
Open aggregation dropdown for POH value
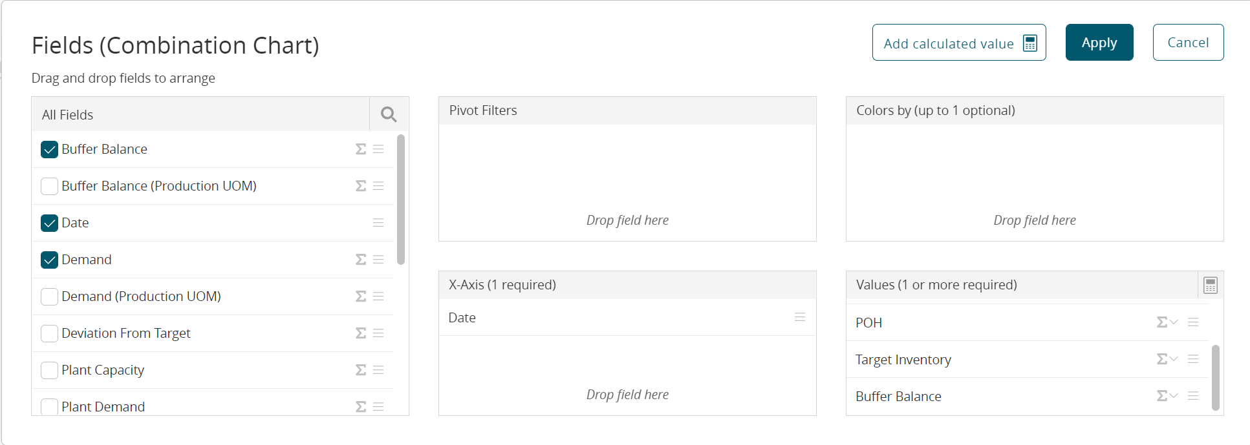click(1167, 322)
